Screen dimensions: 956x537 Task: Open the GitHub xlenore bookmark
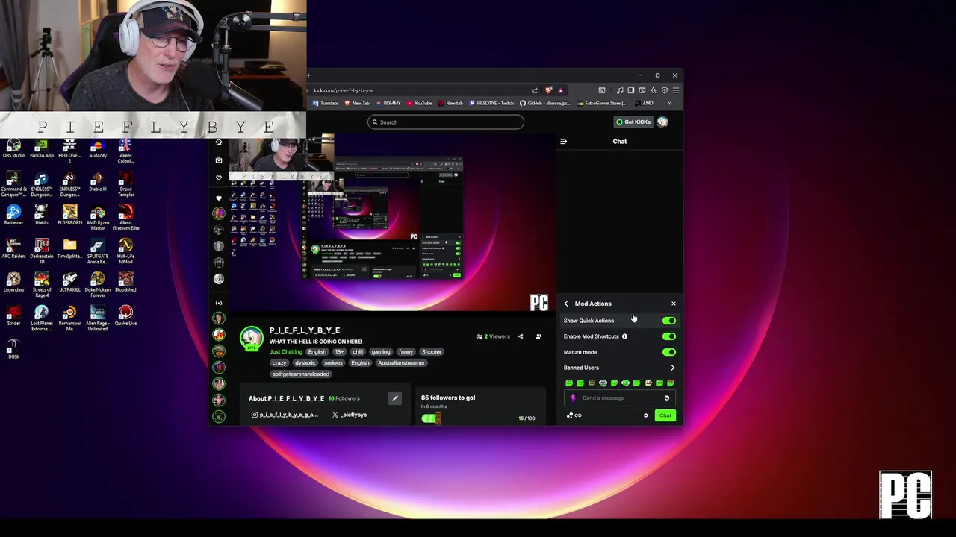[x=545, y=103]
